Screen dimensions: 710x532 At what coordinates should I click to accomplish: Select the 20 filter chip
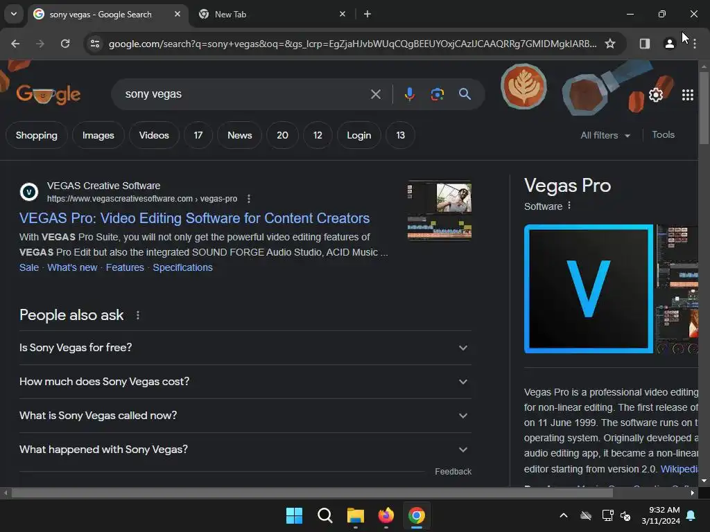click(x=283, y=135)
